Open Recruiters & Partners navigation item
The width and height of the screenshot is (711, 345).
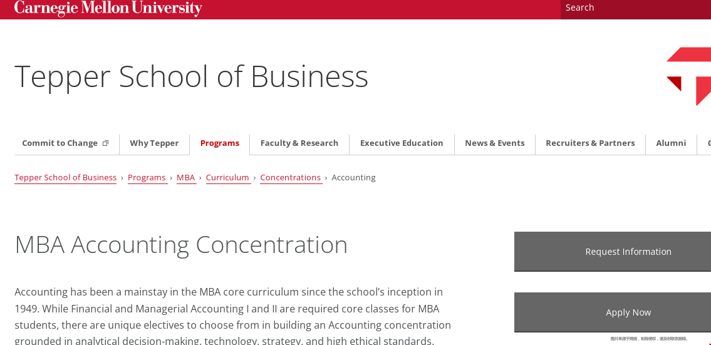tap(590, 143)
